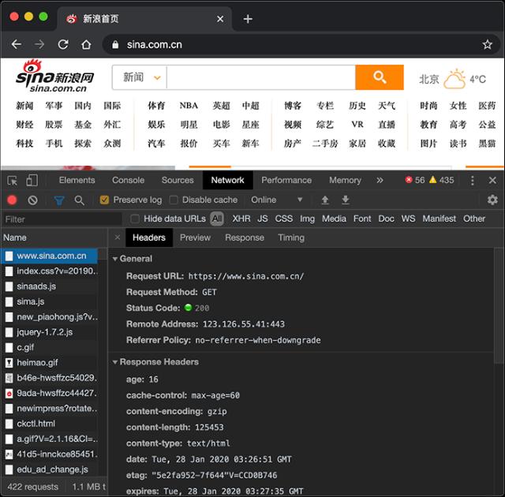Stop recording the network log
The width and height of the screenshot is (505, 497).
point(12,200)
